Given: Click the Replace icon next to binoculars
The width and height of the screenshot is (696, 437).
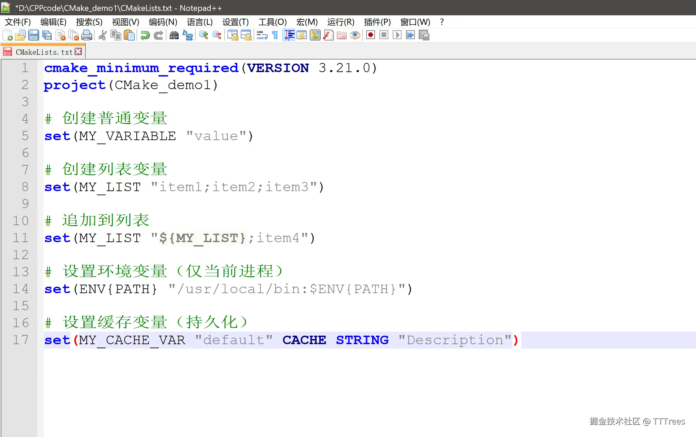Looking at the screenshot, I should point(188,35).
